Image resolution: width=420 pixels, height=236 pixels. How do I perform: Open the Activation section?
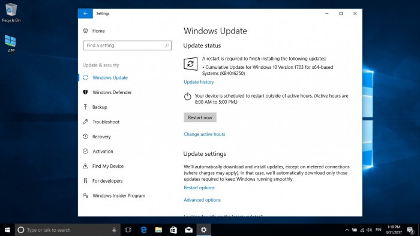coord(103,152)
